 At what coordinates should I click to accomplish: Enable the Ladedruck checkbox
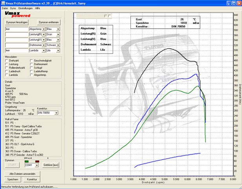(x=6, y=71)
